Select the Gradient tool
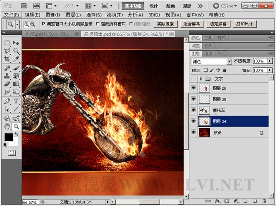Screen dimensions: 276x206 point(16,84)
